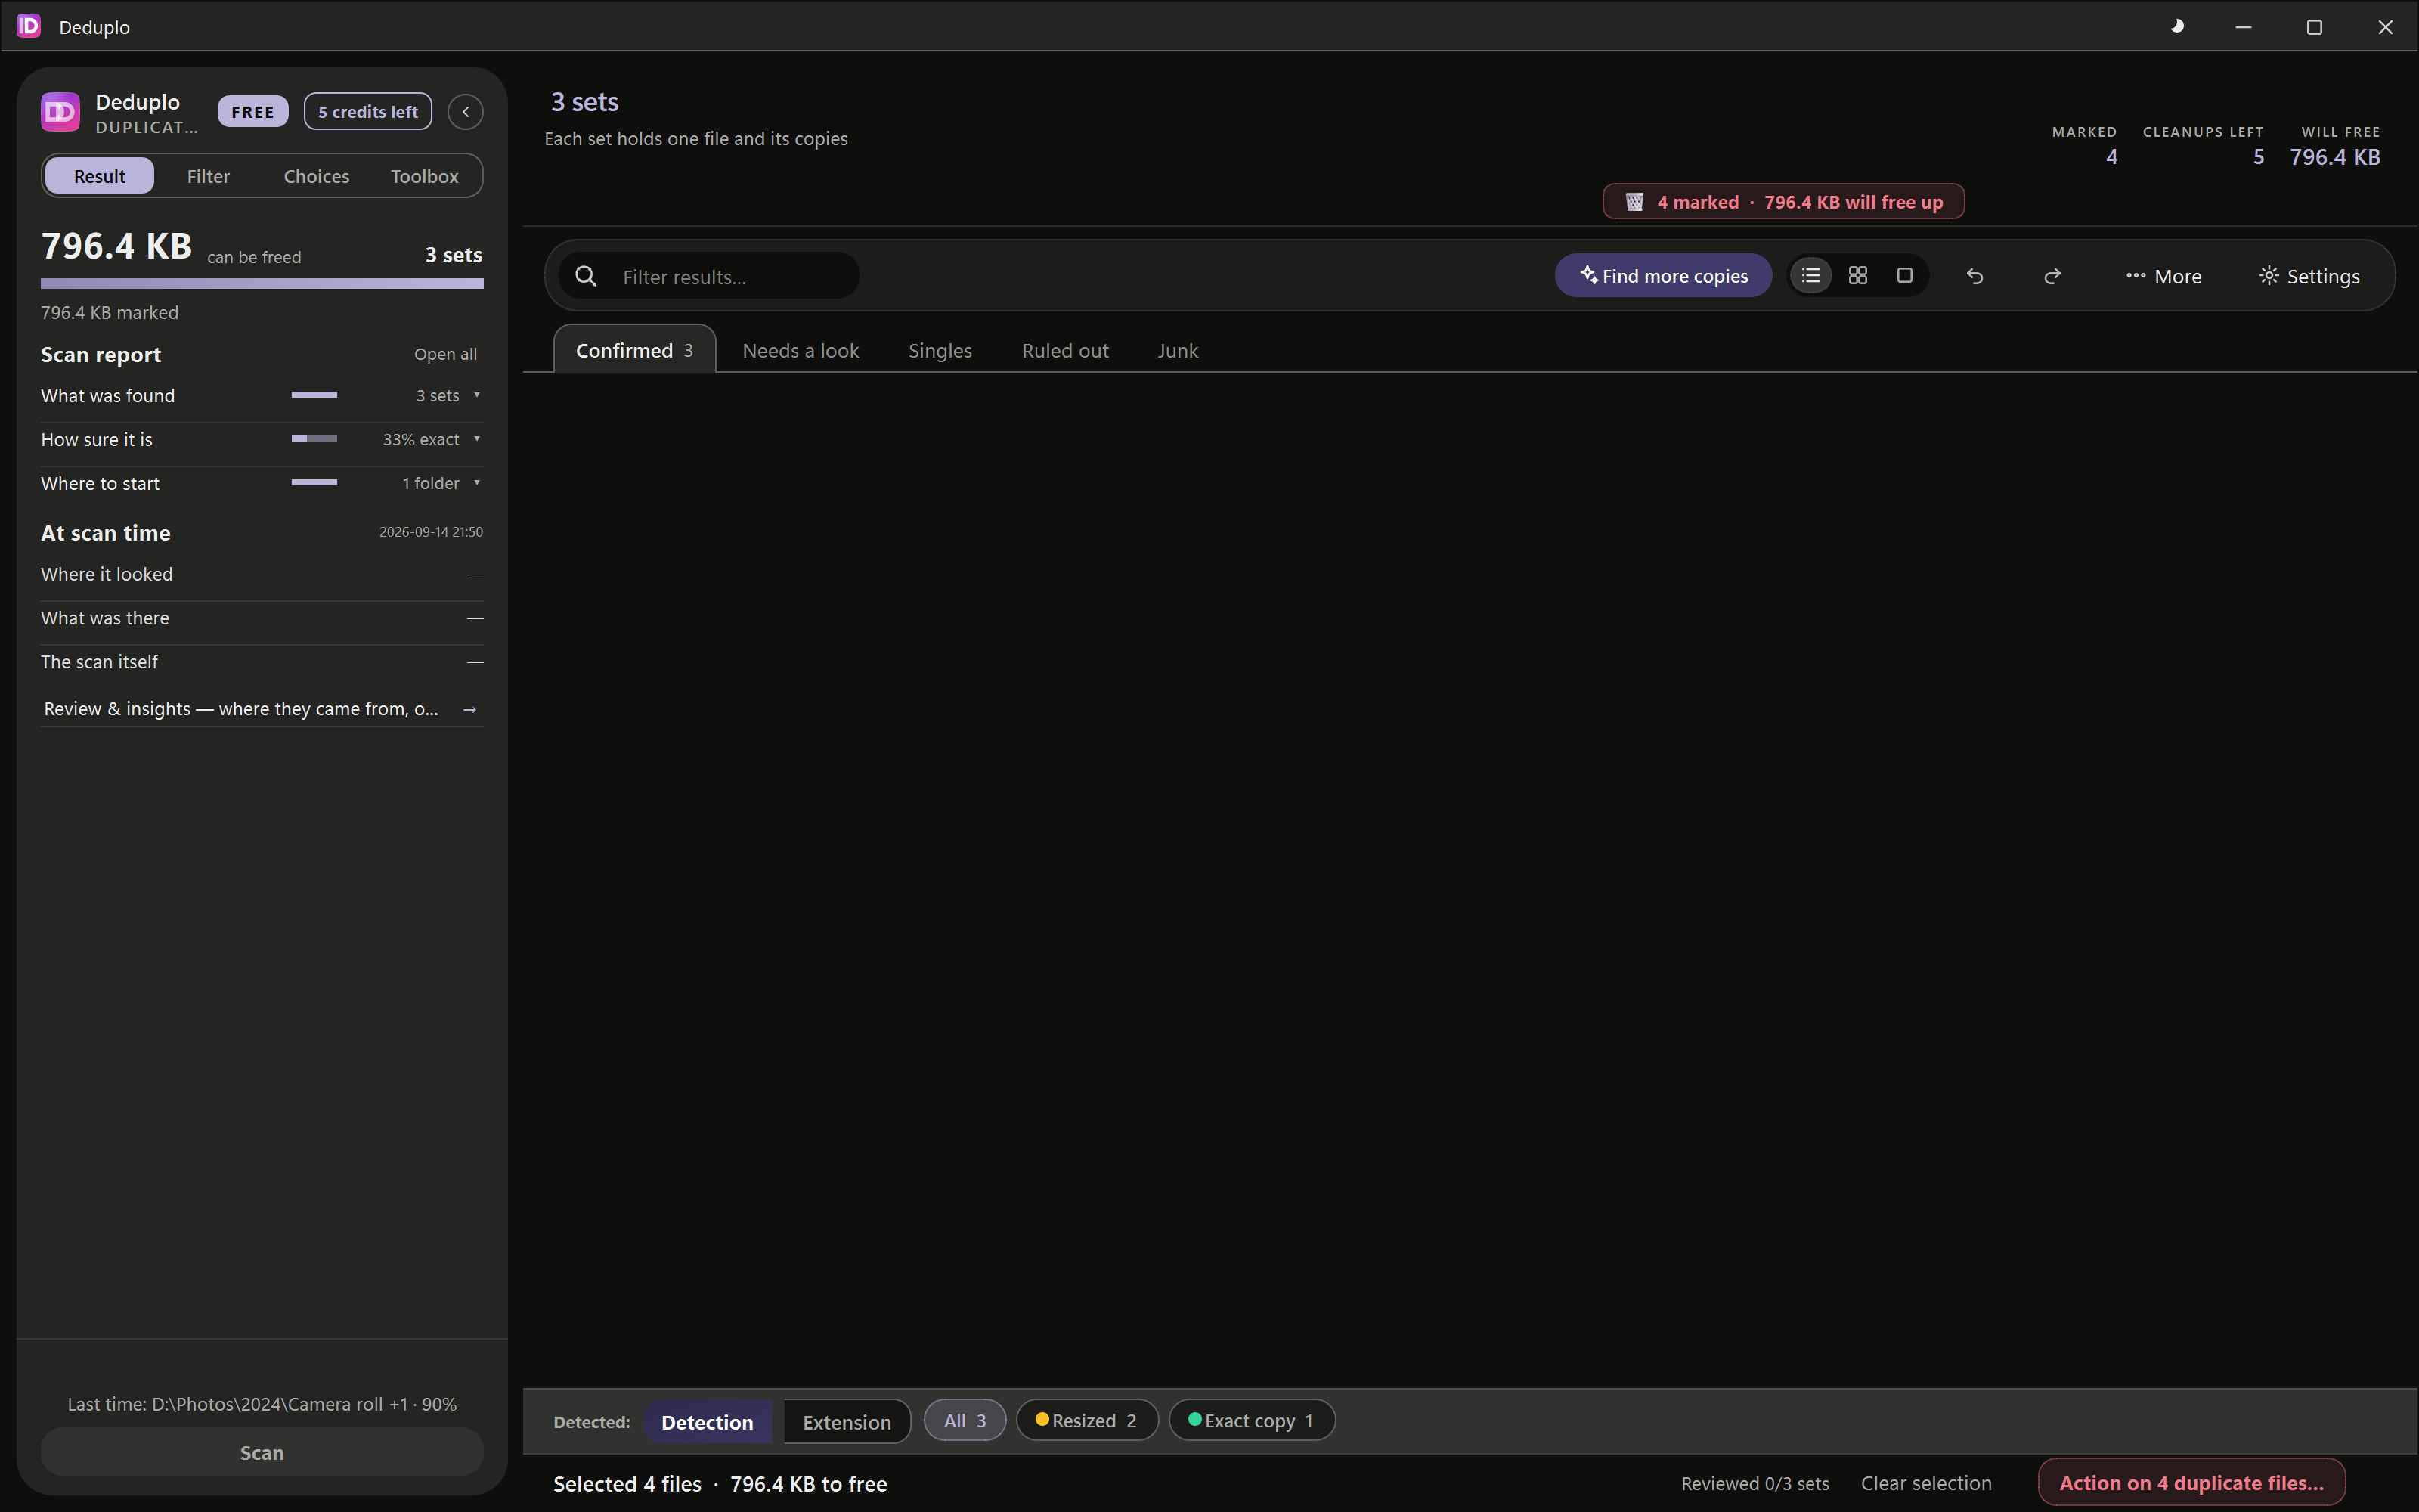Click the 3 sets heading
Viewport: 2419px width, 1512px height.
tap(585, 102)
